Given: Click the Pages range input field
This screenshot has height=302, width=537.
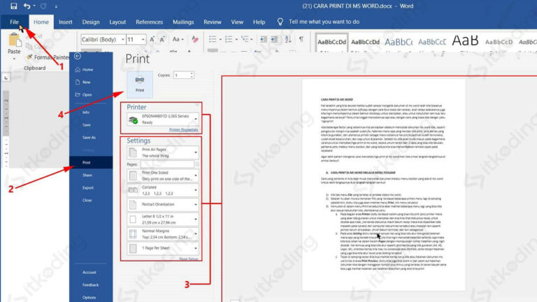Looking at the screenshot, I should coord(168,164).
